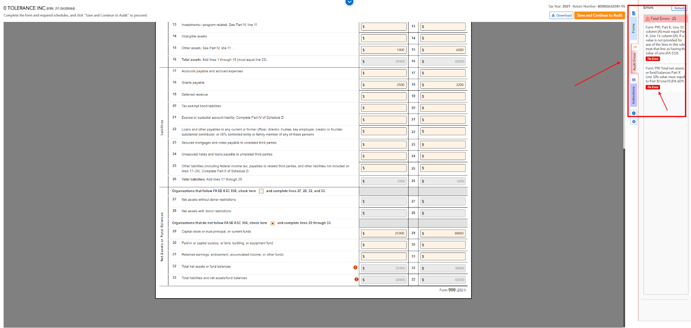
Task: Edit line 30 Paid-in capital surplus end-of-year field
Action: [x=443, y=245]
